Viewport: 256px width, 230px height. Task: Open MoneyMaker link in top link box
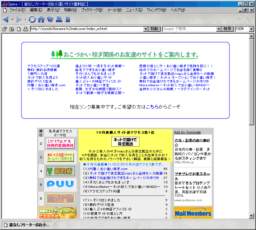[x=174, y=85]
